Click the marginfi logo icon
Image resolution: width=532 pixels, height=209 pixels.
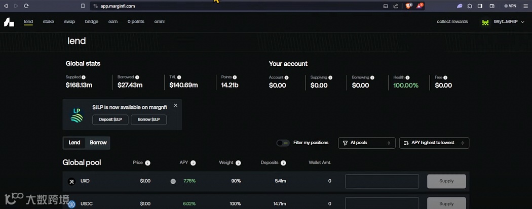[x=9, y=22]
